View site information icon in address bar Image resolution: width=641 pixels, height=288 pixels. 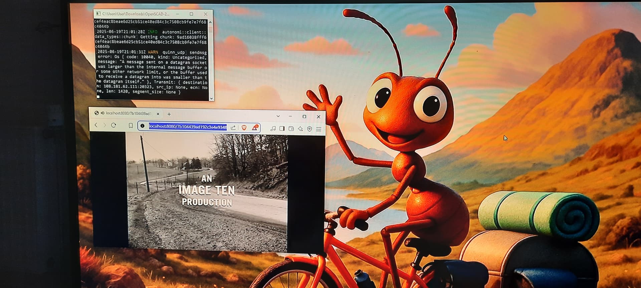[143, 126]
